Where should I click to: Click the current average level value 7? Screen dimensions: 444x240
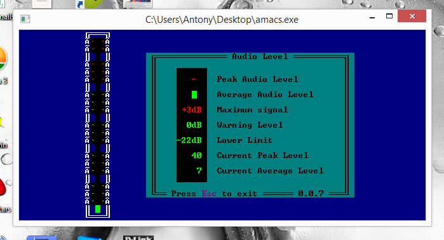(199, 171)
